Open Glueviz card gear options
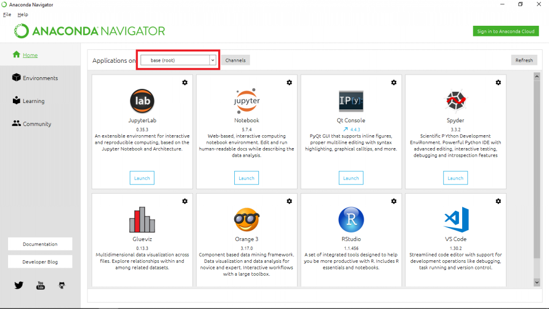This screenshot has width=549, height=309. tap(185, 202)
